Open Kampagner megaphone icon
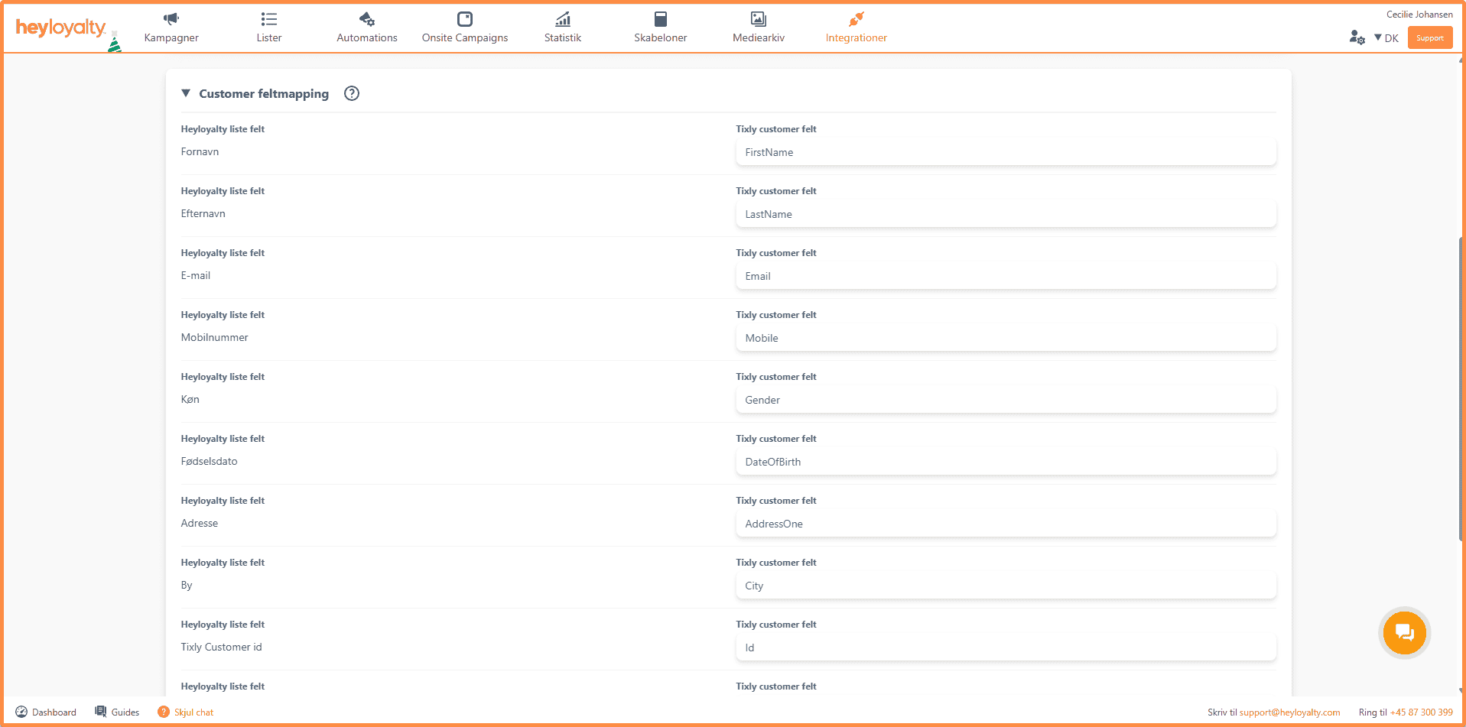The height and width of the screenshot is (727, 1466). tap(171, 19)
